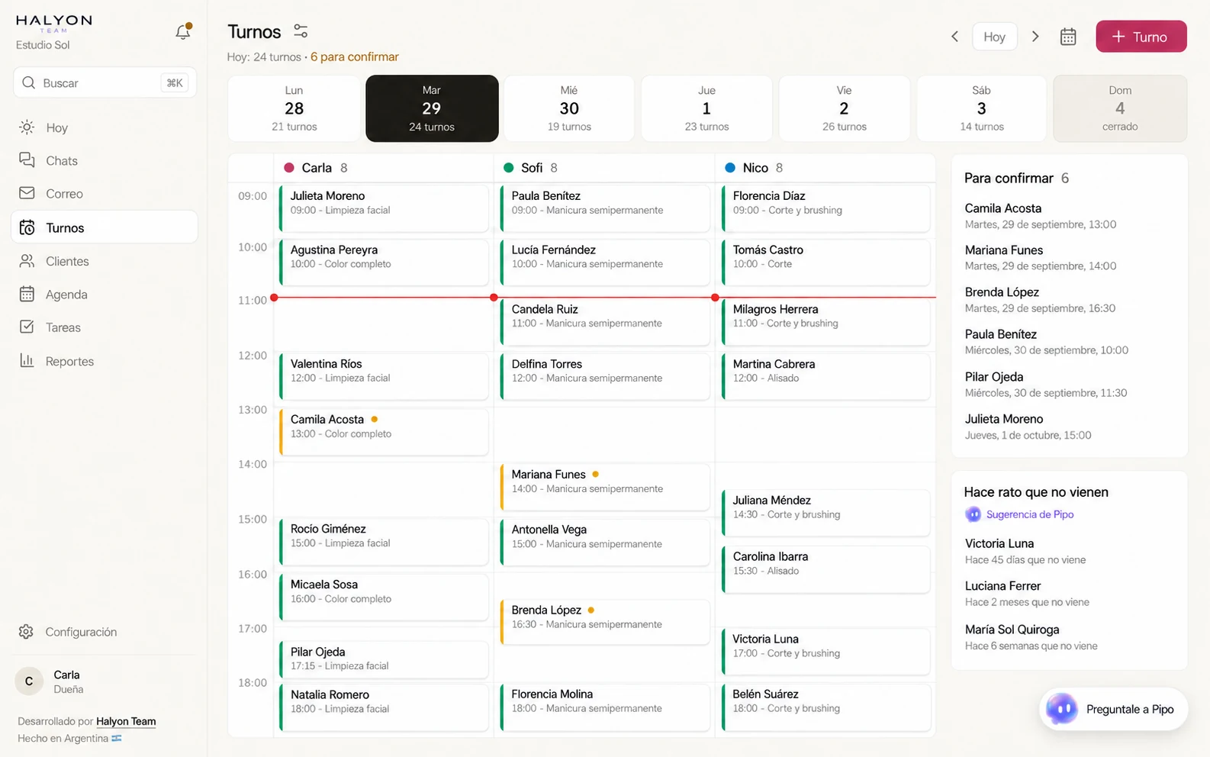Select the Sáb 3 day tab
The image size is (1210, 757).
click(982, 108)
